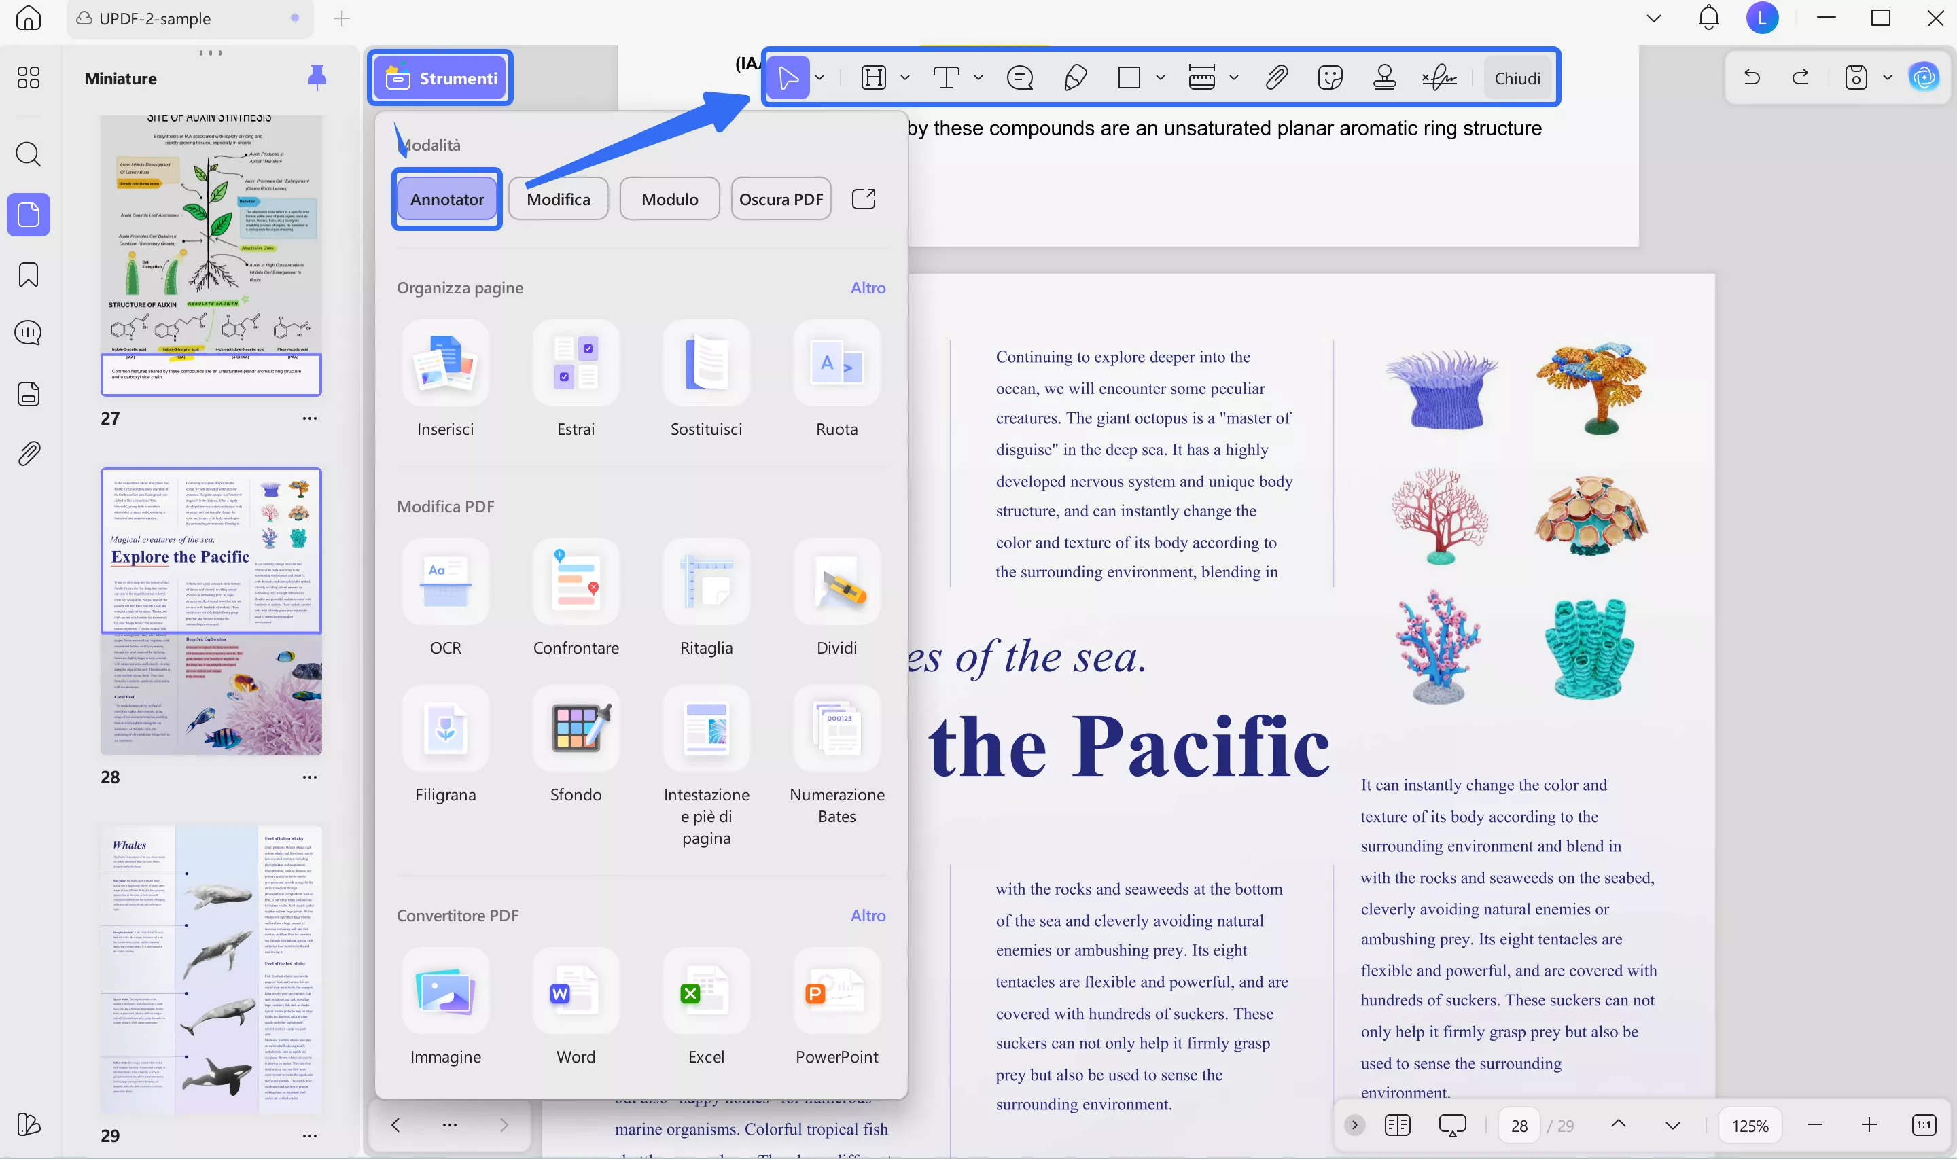
Task: Open the bookmarks panel in sidebar
Action: 28,274
